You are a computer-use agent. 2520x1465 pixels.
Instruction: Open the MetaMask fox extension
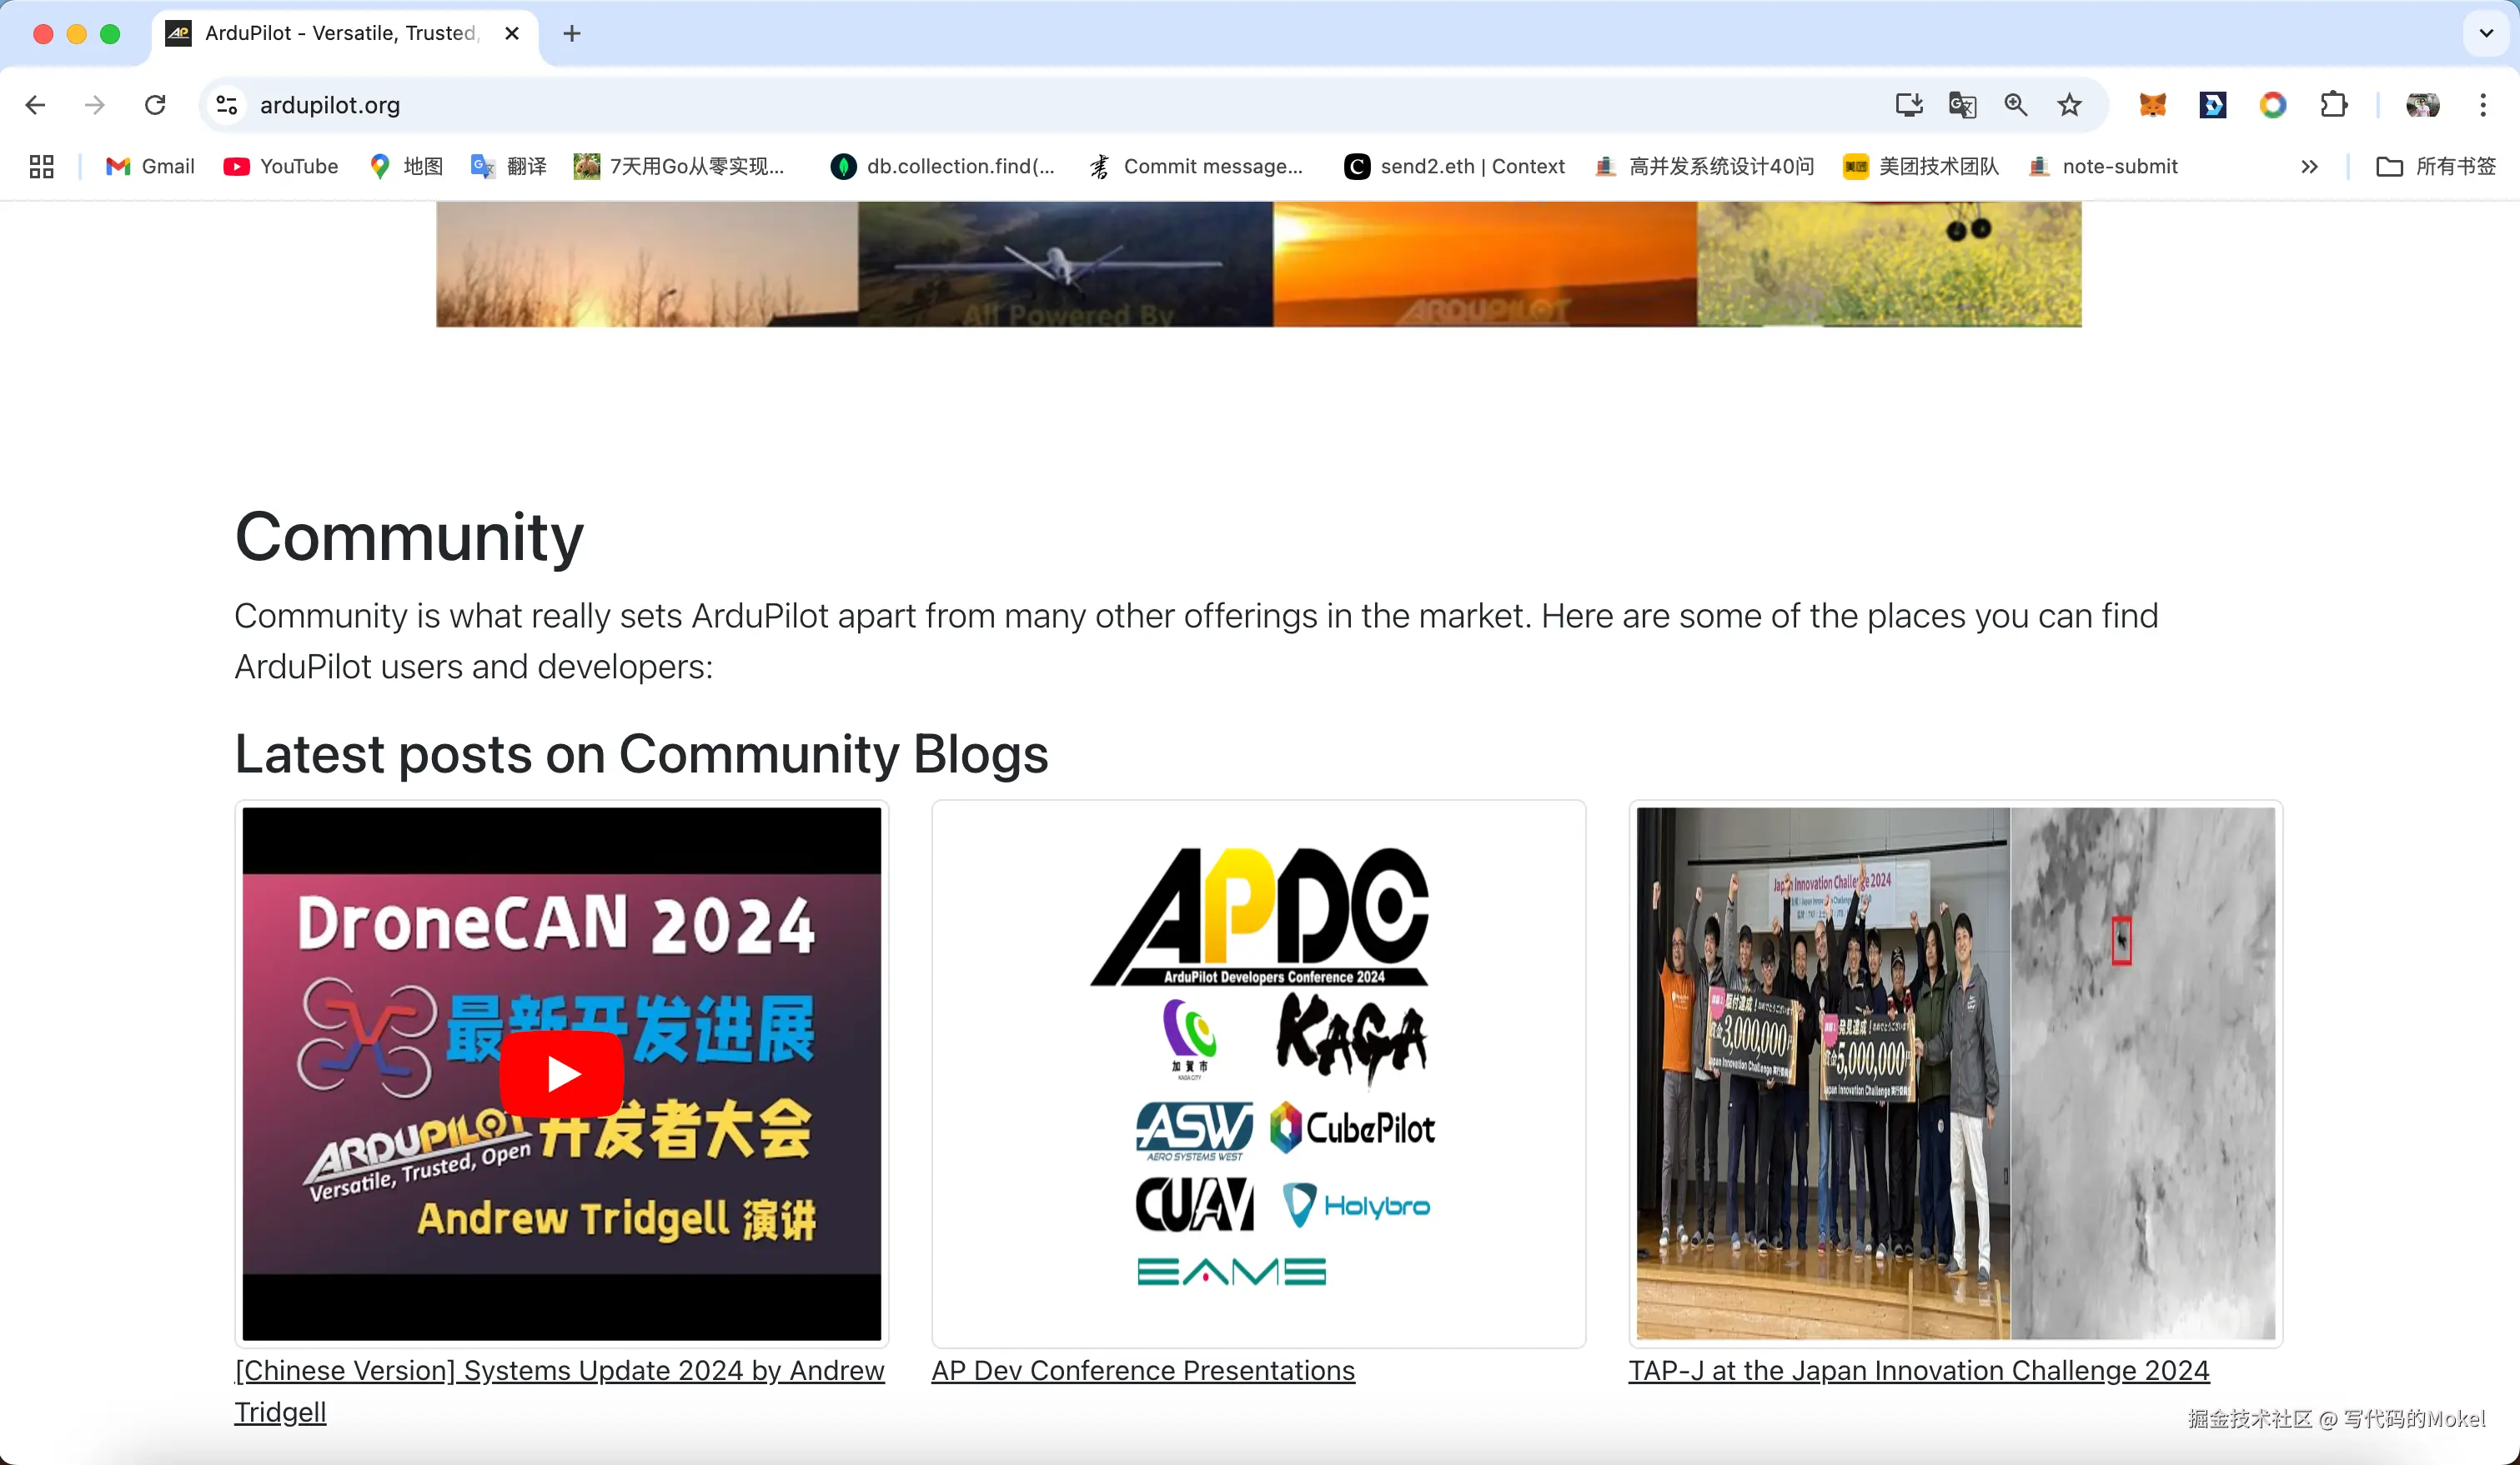coord(2152,105)
